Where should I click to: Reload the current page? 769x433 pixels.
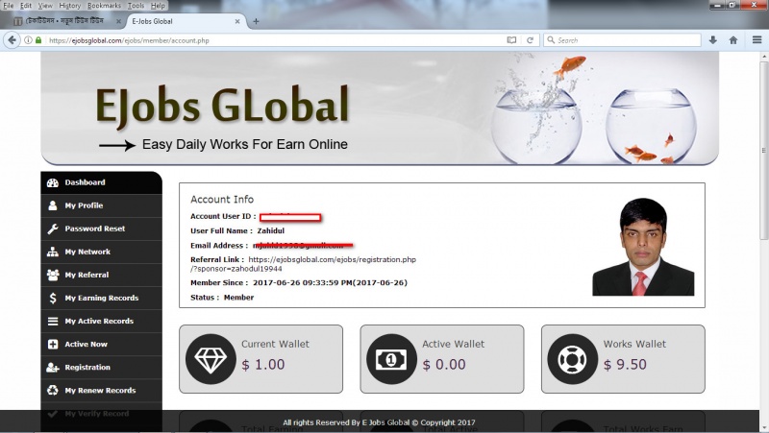(530, 40)
